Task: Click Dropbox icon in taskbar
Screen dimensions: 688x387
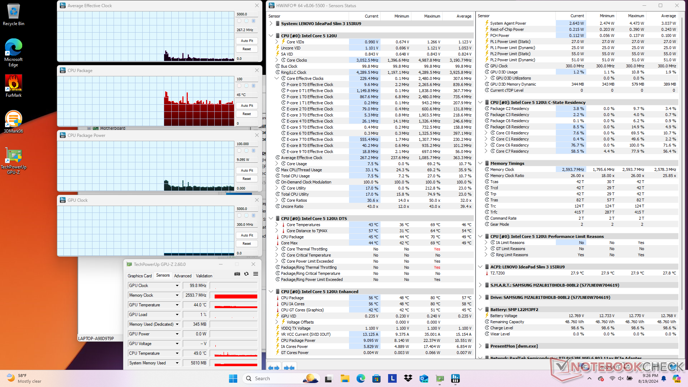Action: click(x=408, y=378)
